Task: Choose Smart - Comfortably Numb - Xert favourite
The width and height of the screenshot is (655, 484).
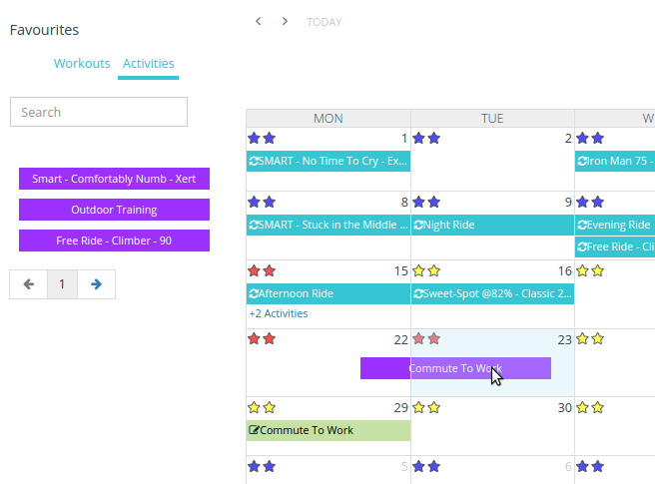Action: pyautogui.click(x=114, y=179)
